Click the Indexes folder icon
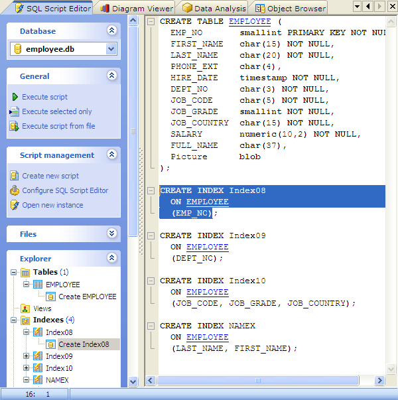The image size is (398, 400). (25, 320)
